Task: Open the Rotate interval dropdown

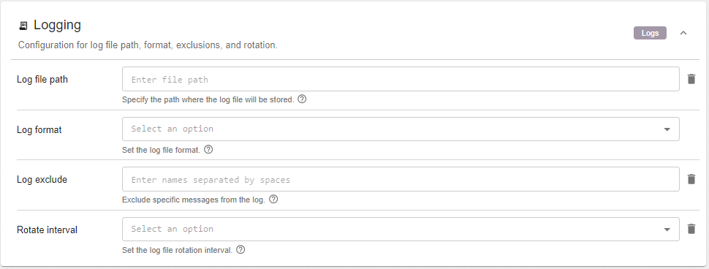Action: click(x=401, y=230)
